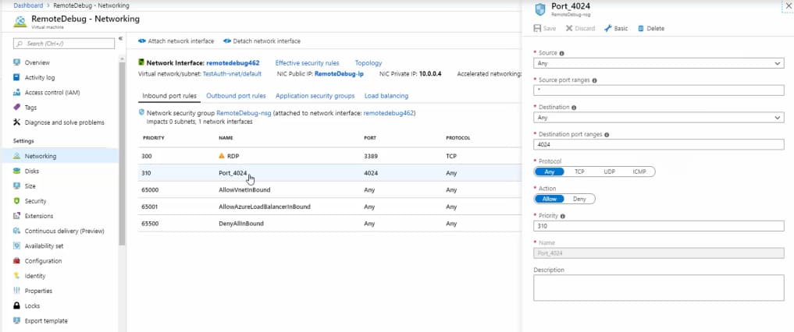Click the RDP warning triangle icon
This screenshot has width=794, height=332.
coord(221,156)
